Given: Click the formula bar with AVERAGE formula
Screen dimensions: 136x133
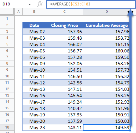Looking at the screenshot, I should (91, 4).
